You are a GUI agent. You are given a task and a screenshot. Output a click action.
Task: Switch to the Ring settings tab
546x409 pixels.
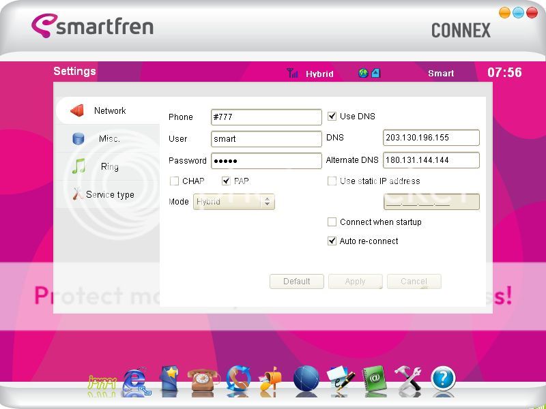[109, 166]
